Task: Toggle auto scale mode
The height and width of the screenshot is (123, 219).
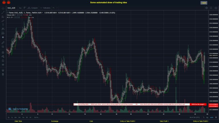Action: coord(212,117)
